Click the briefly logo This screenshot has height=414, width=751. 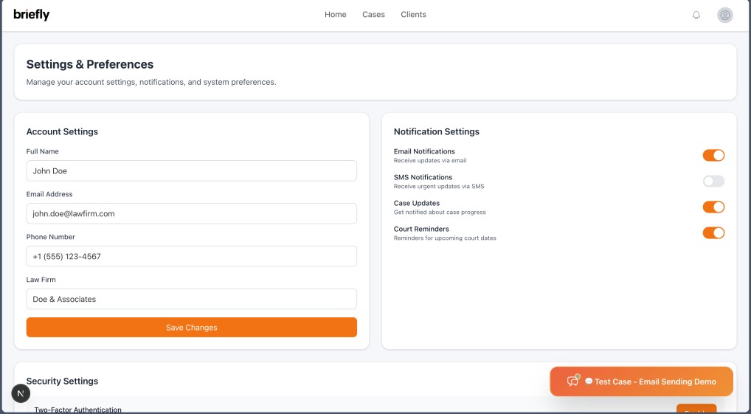click(x=32, y=15)
